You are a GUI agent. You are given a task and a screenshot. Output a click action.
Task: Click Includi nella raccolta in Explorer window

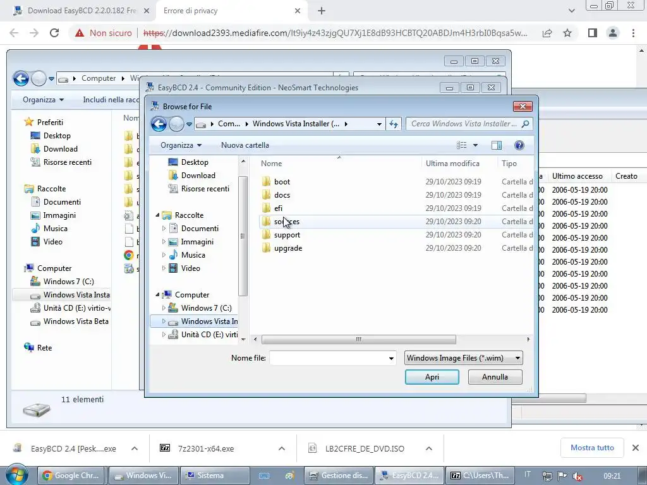(x=111, y=100)
